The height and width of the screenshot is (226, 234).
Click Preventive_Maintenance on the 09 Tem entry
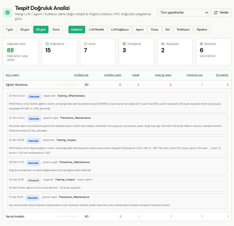tap(75, 162)
